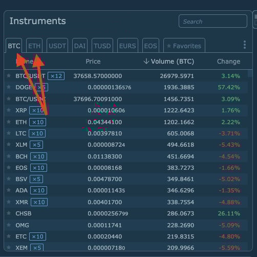The image size is (257, 257).
Task: Toggle the ETH favorite star
Action: [9, 122]
